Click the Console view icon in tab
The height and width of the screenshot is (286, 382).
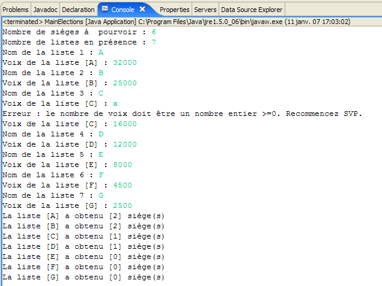(105, 10)
